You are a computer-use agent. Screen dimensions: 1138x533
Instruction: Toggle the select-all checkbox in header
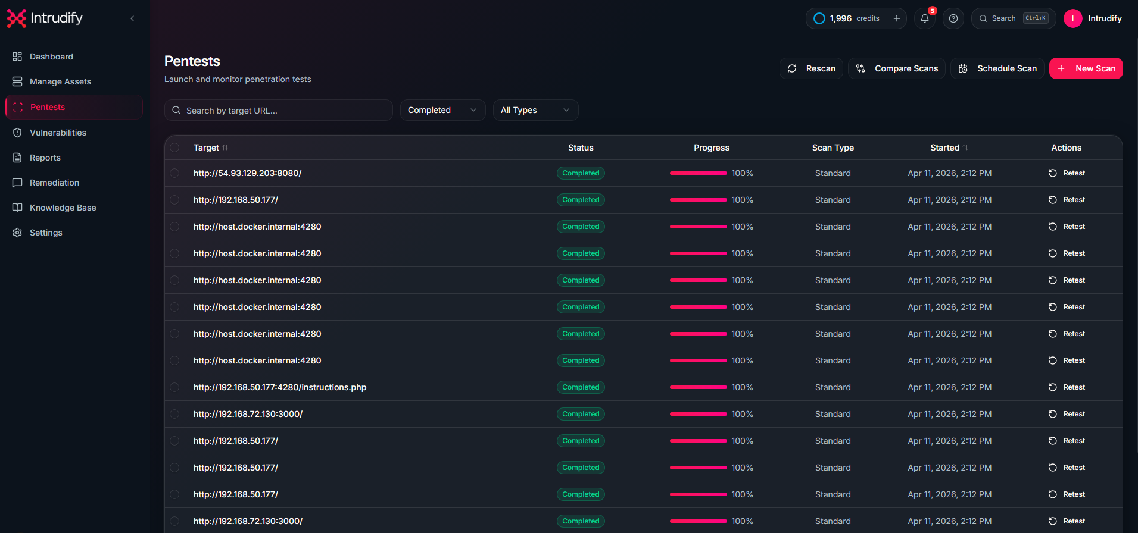174,148
